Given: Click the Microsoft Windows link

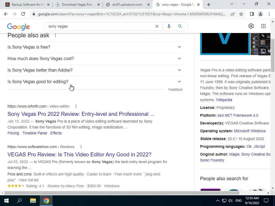Looking at the screenshot, I should pos(250,131).
